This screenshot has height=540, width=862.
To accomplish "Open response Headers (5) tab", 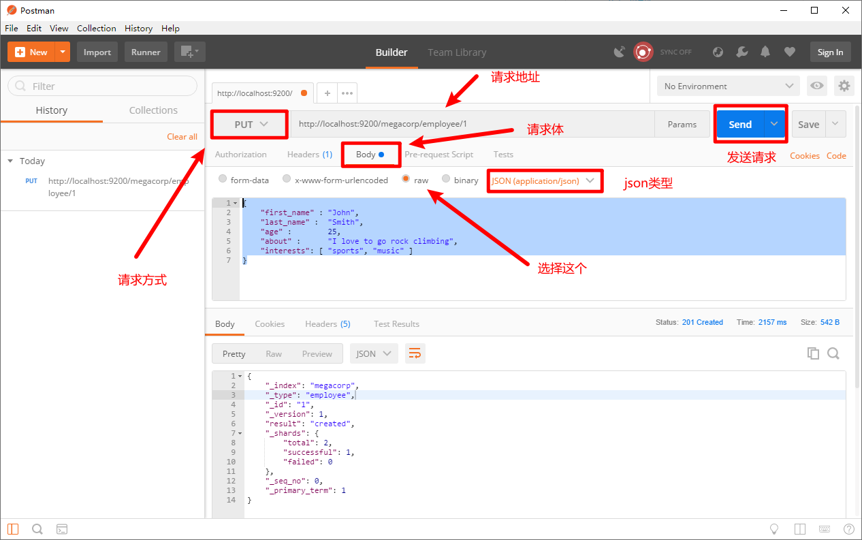I will pyautogui.click(x=328, y=324).
